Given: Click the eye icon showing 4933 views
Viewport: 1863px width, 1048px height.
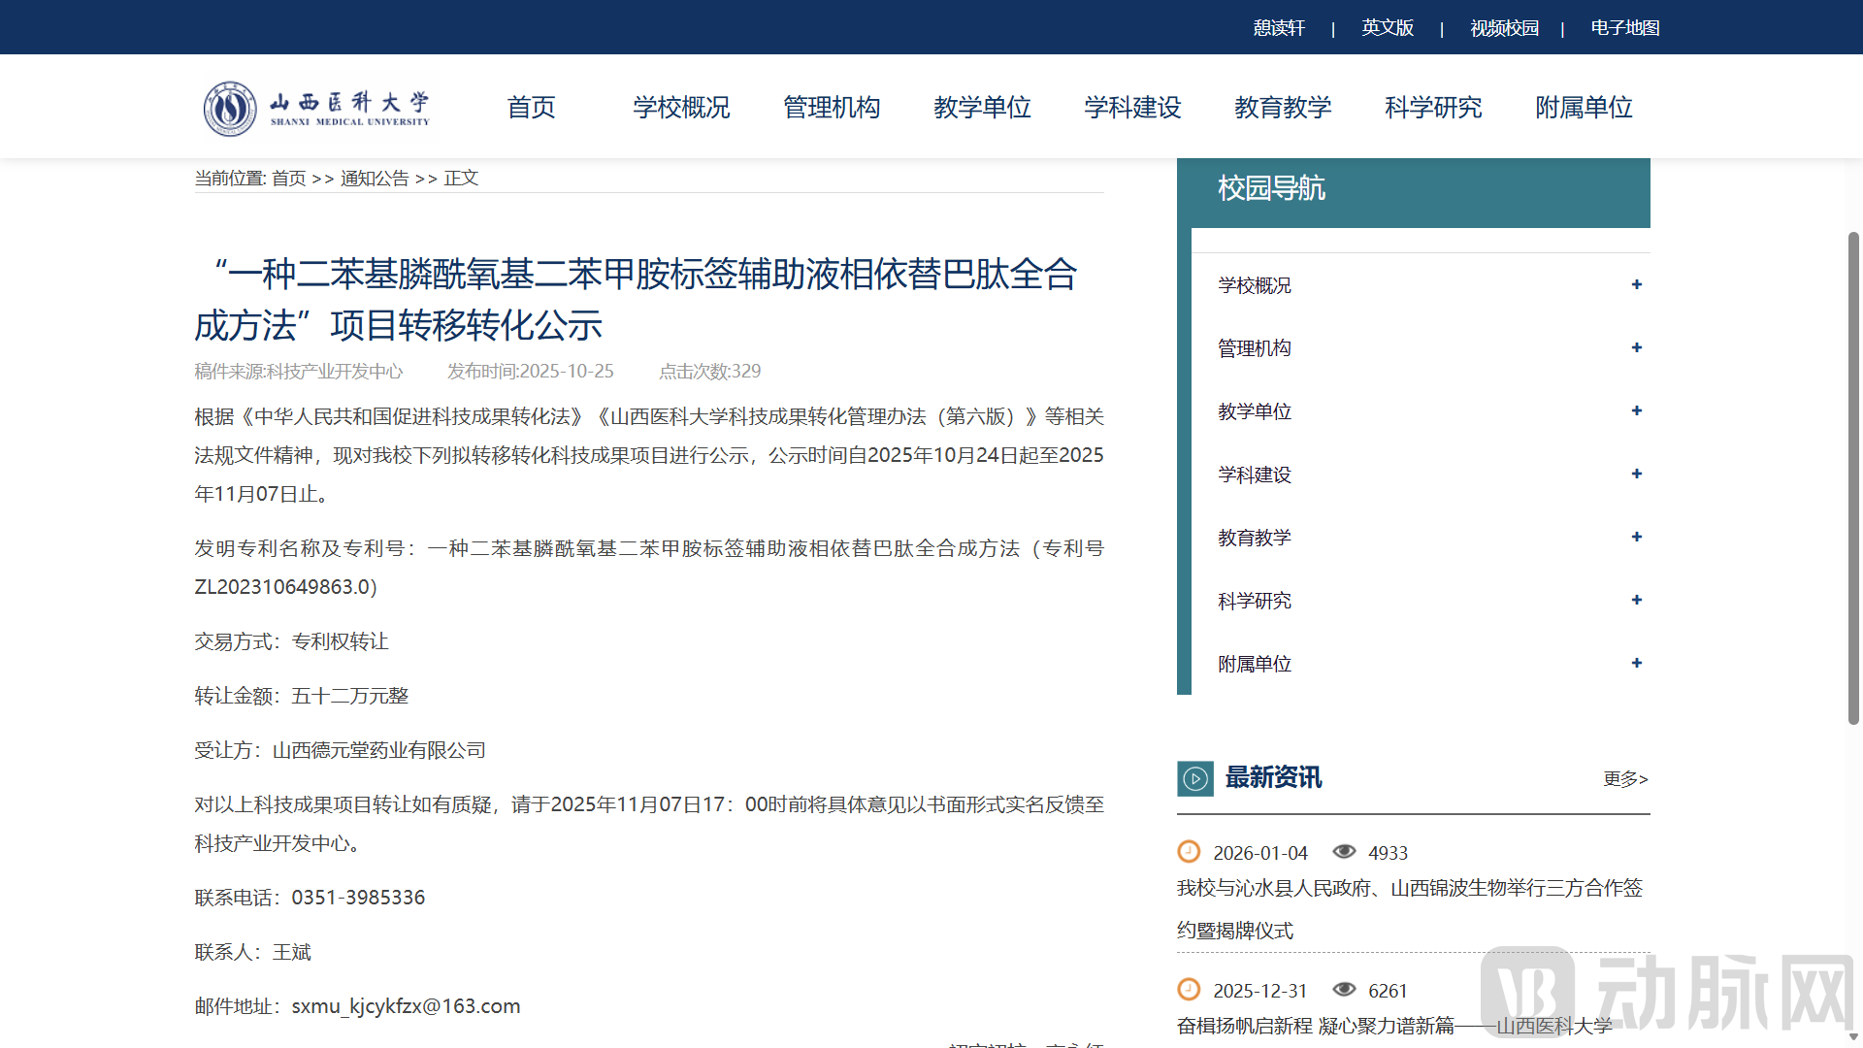Looking at the screenshot, I should pos(1345,851).
